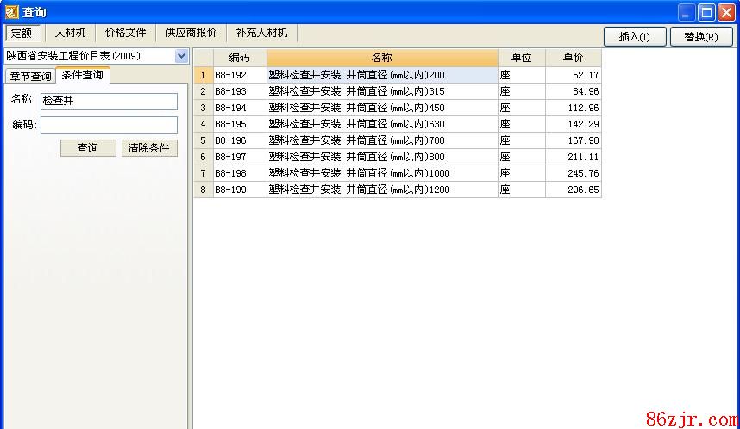Maximize the 查询 window
The width and height of the screenshot is (740, 429).
click(706, 12)
